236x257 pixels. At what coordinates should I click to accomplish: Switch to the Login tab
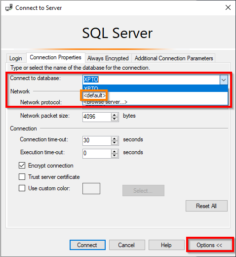(x=16, y=58)
